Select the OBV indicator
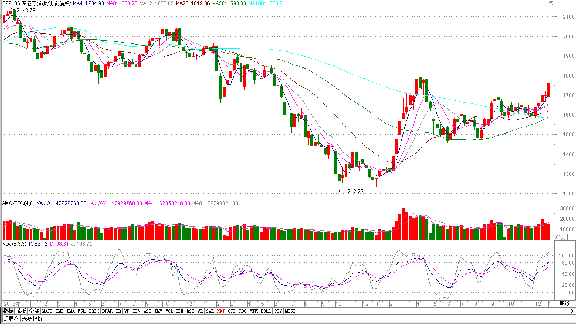 pyautogui.click(x=137, y=311)
